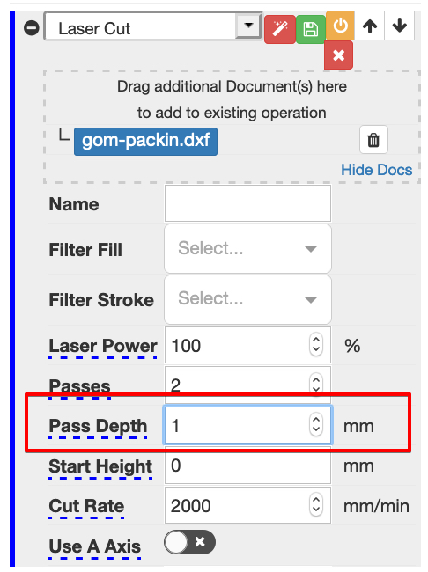Screen dimensions: 428x572
Task: Toggle the Use A Axis switch
Action: pos(189,542)
